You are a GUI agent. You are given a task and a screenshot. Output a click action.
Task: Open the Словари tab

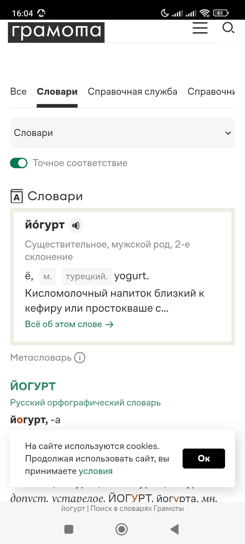pos(57,92)
